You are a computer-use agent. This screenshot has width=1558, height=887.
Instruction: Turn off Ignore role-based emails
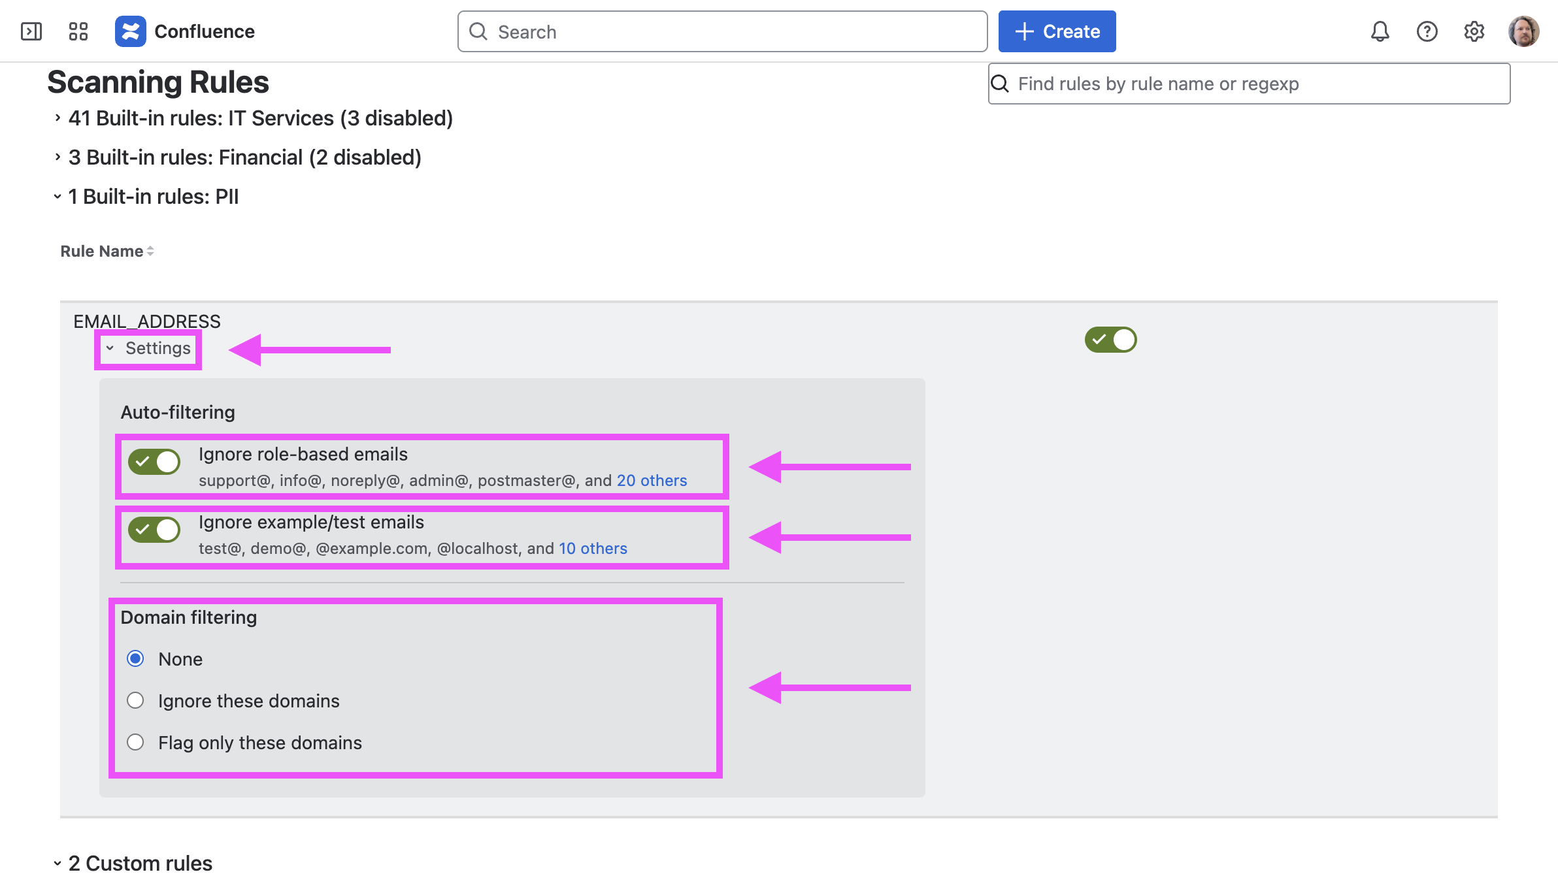coord(154,462)
